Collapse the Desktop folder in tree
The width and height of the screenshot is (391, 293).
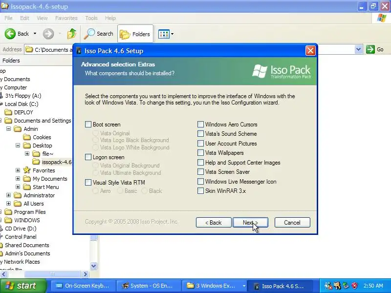click(18, 145)
